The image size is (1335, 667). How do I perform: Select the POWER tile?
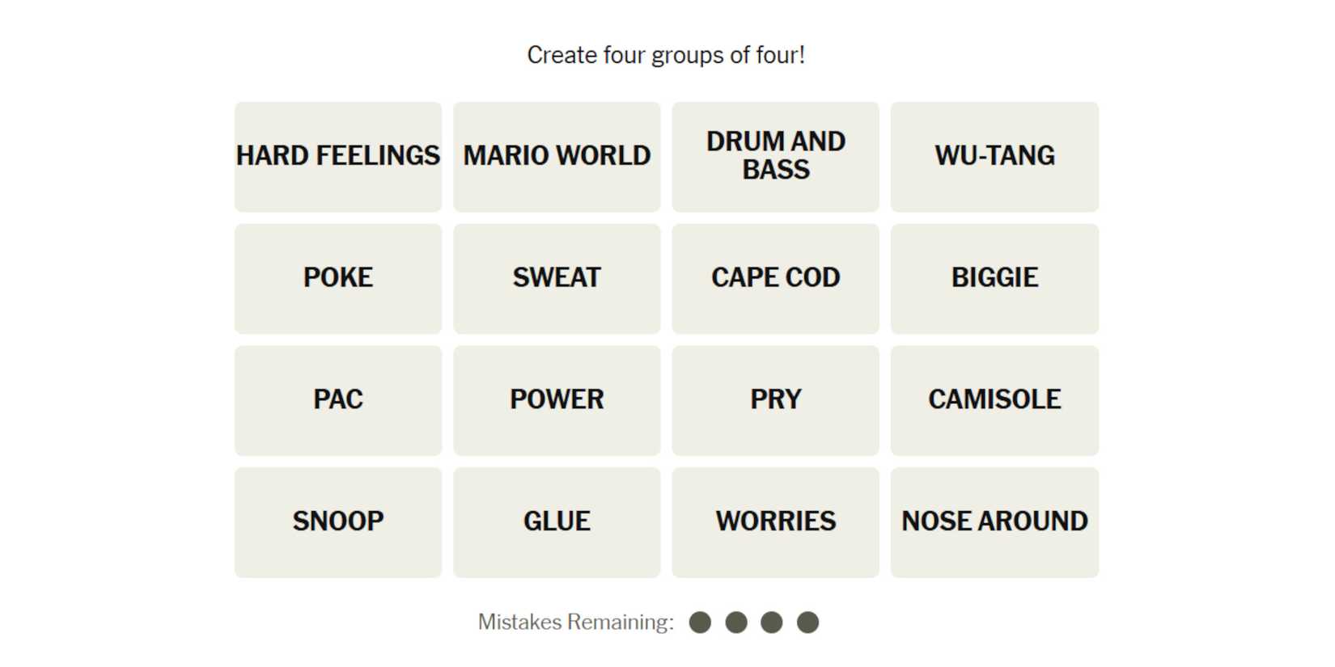coord(557,400)
